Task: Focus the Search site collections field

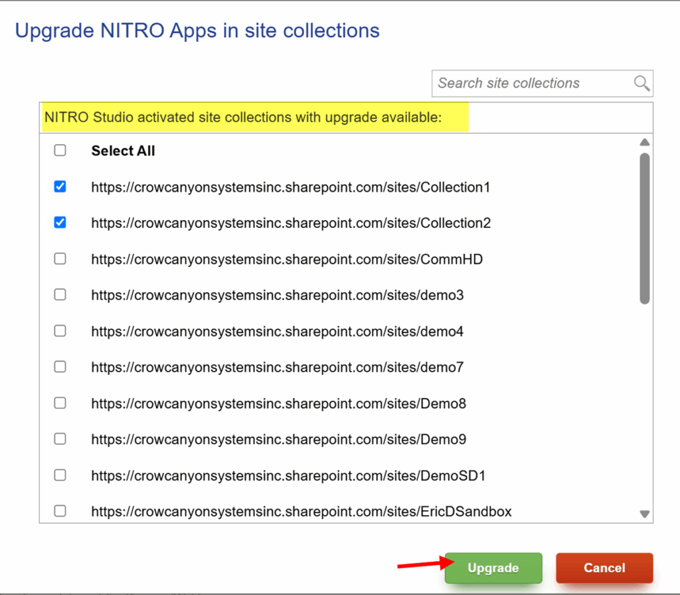Action: [x=542, y=83]
